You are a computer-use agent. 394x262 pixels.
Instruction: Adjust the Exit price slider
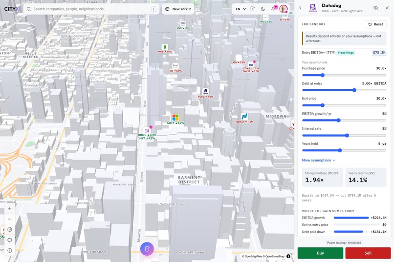pyautogui.click(x=344, y=105)
